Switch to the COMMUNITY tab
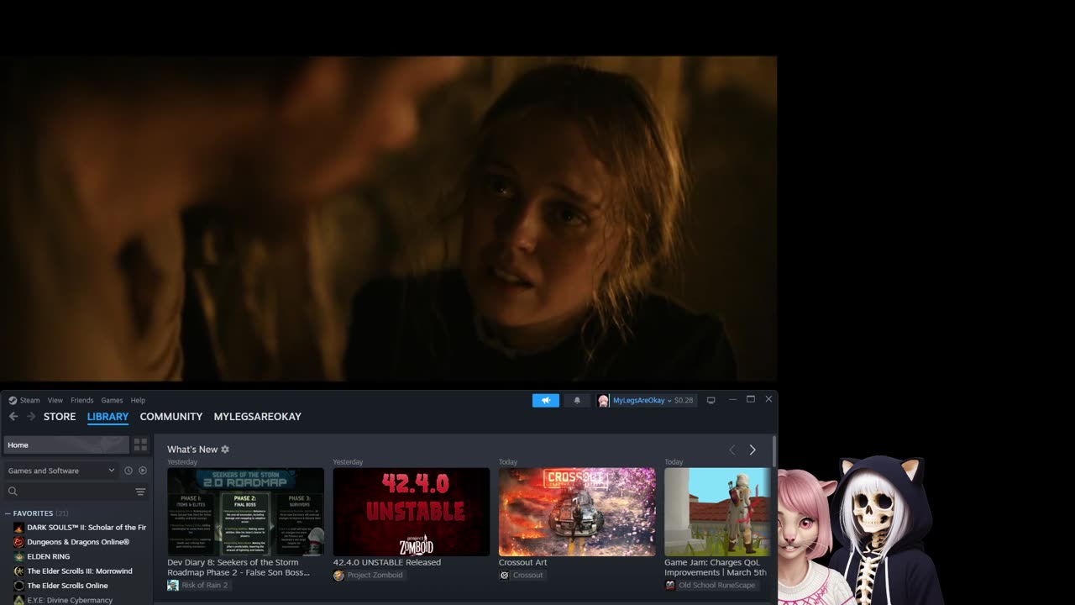1075x605 pixels. 171,417
